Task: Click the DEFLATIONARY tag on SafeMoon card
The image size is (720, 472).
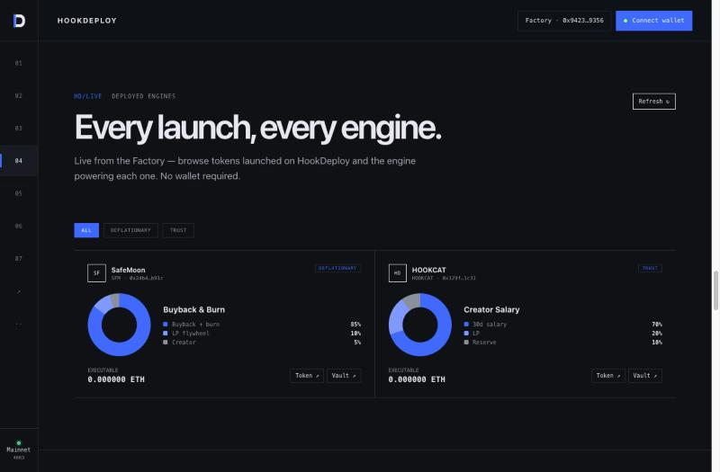Action: pyautogui.click(x=337, y=268)
